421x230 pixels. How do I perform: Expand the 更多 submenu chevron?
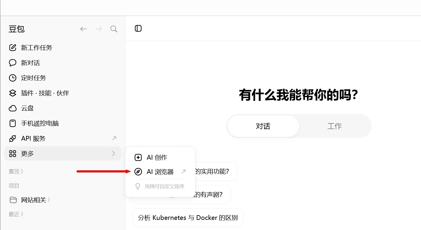click(x=113, y=153)
